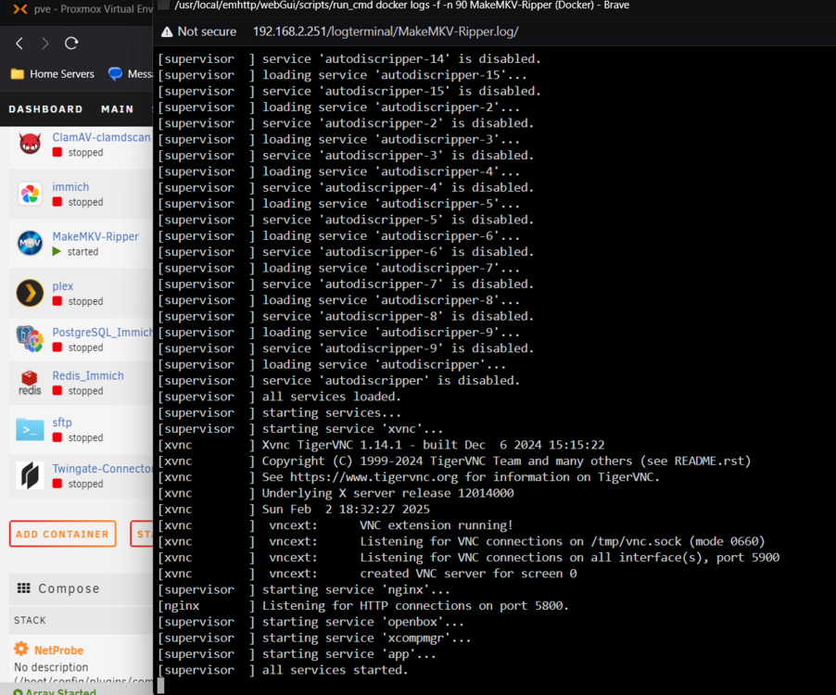Click the "starting service 'openbox'" log line
836x695 pixels.
(362, 622)
